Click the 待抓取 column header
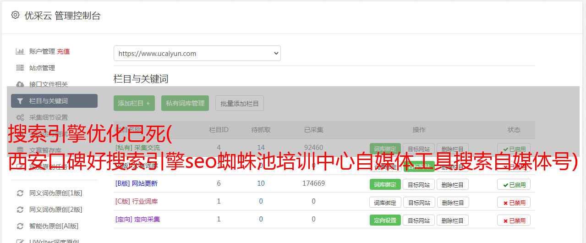This screenshot has height=243, width=586. [x=261, y=130]
